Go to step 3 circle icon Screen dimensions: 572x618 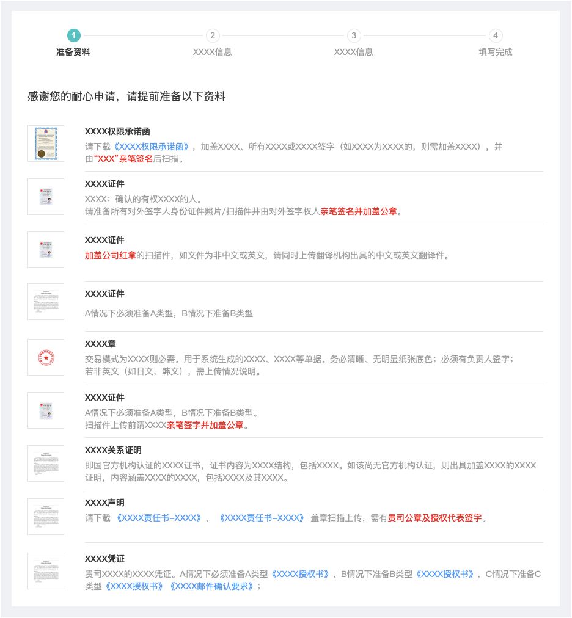point(354,35)
